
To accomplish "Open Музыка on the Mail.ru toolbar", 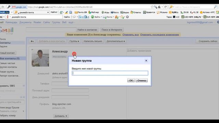I will 162,12.
